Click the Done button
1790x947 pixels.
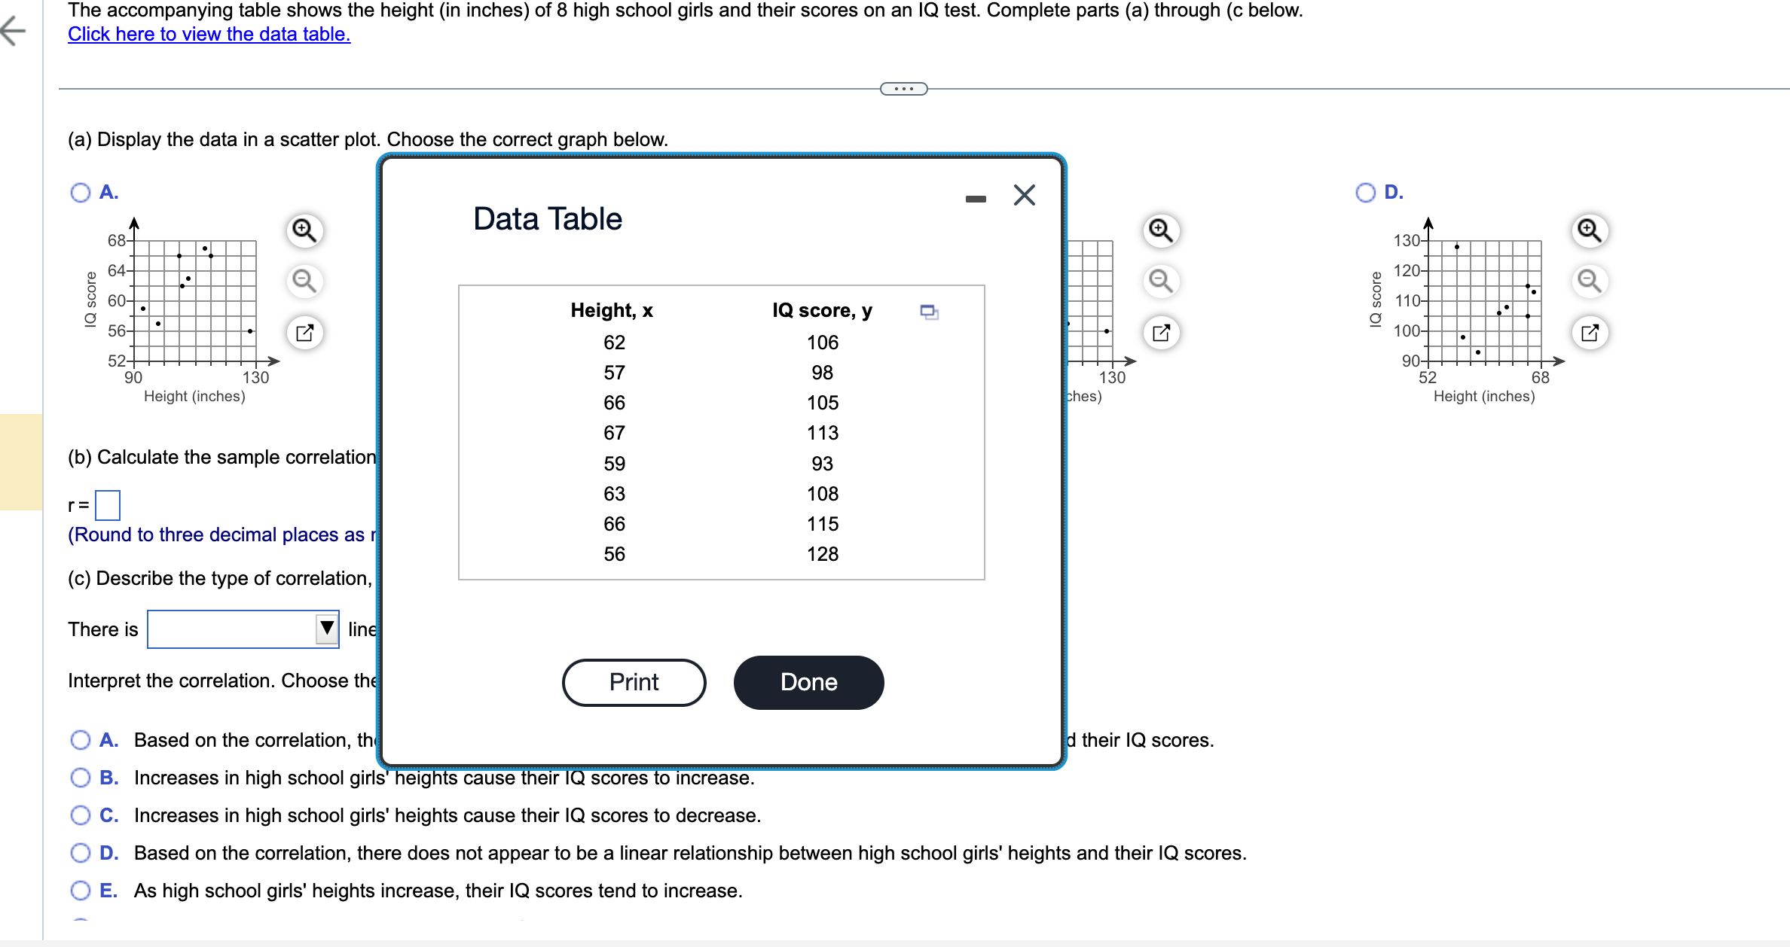pyautogui.click(x=808, y=682)
